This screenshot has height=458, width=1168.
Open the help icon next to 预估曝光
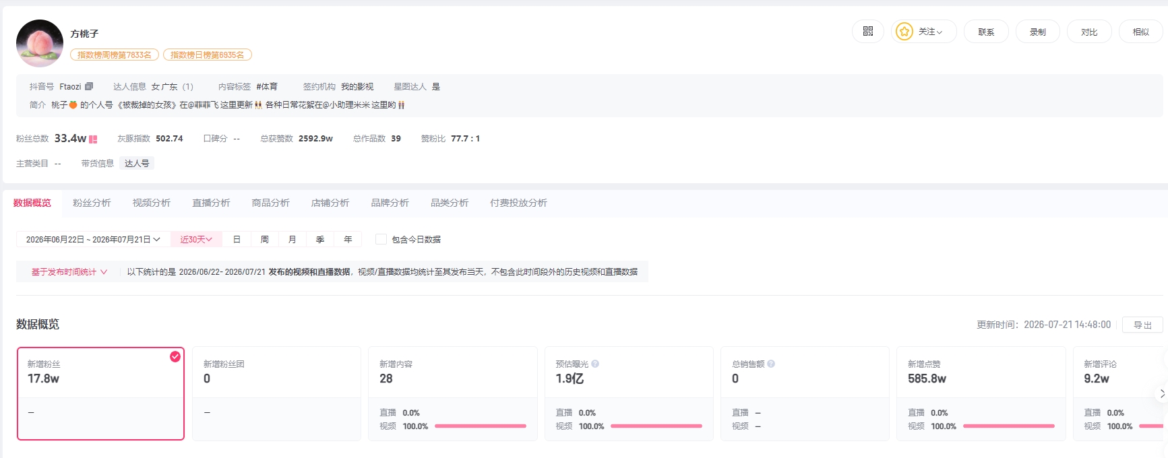(595, 364)
